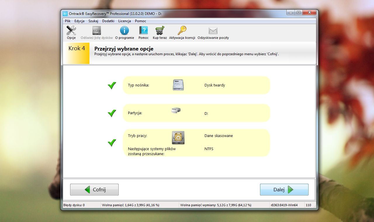Click 'Następujące systemy plików zostaną przeszukane' label
Viewport: 374px width, 222px height.
tap(152, 151)
